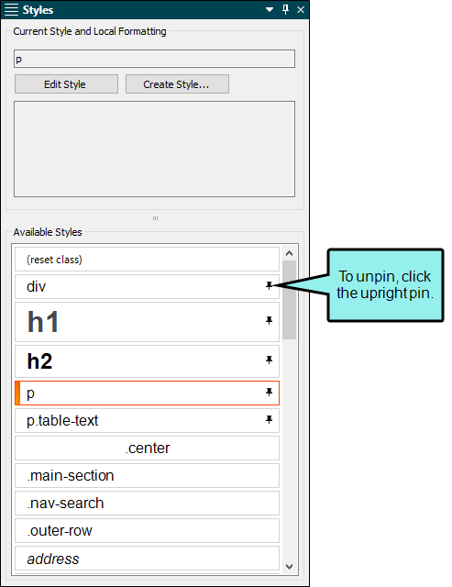452x587 pixels.
Task: Open the Styles panel hamburger menu
Action: (11, 10)
